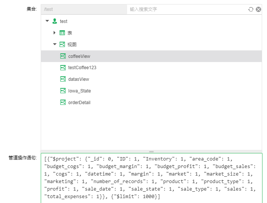Image resolution: width=267 pixels, height=203 pixels.
Task: Select testCoffee123 in the tree
Action: click(82, 68)
